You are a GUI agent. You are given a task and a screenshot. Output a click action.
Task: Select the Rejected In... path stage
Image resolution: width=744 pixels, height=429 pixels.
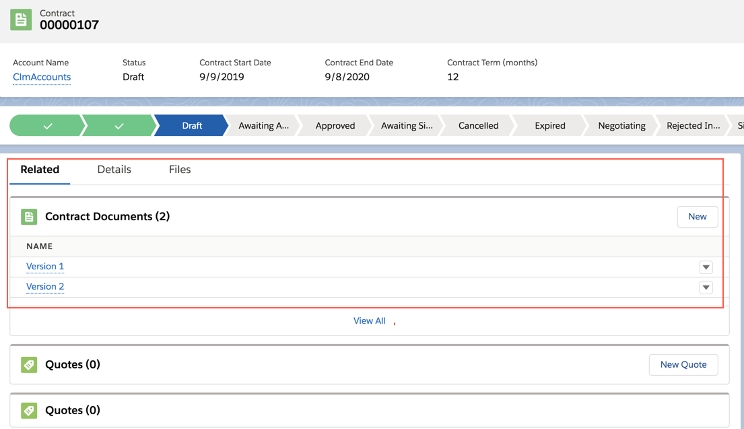click(694, 126)
